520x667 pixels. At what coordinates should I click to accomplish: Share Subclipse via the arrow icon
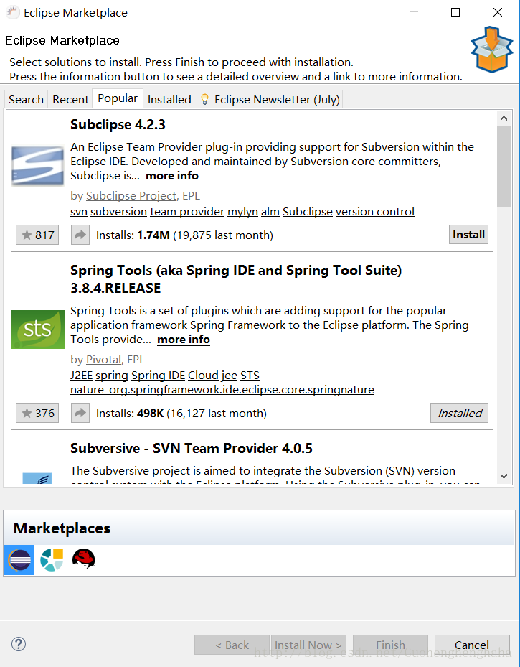click(x=80, y=235)
